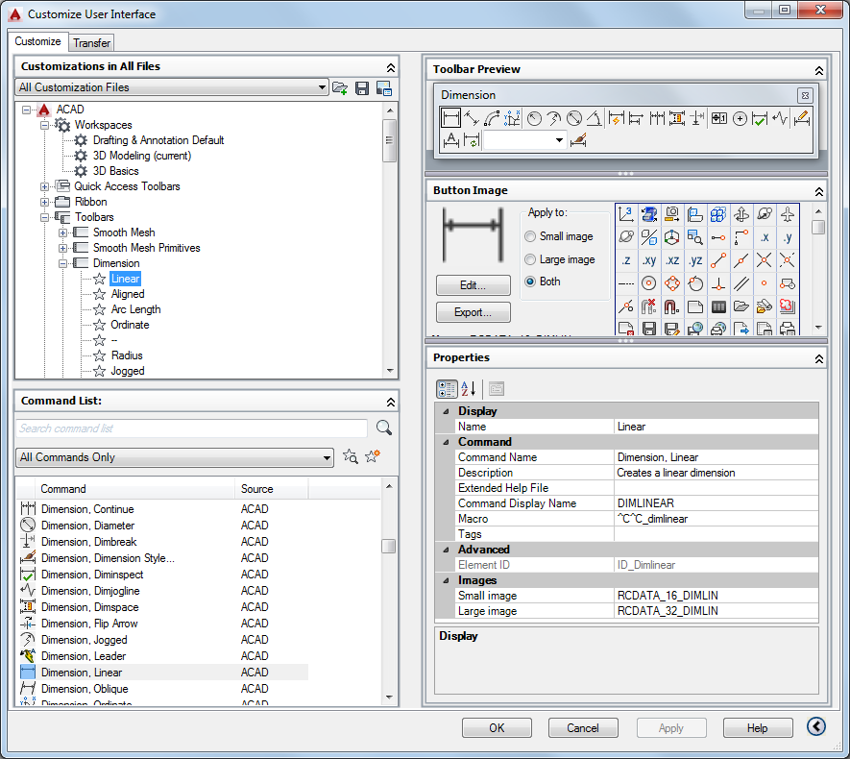
Task: Click the Dimension Text Edit icon in preview
Action: [450, 140]
